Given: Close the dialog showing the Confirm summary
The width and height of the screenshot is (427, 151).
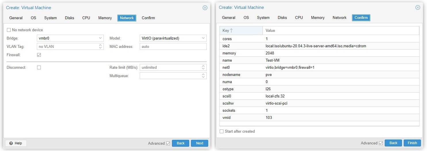Looking at the screenshot, I should click(x=418, y=7).
